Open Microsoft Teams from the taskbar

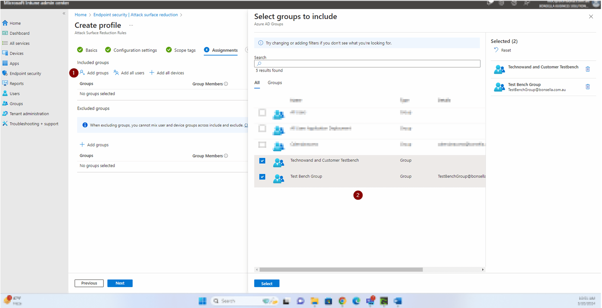(370, 301)
